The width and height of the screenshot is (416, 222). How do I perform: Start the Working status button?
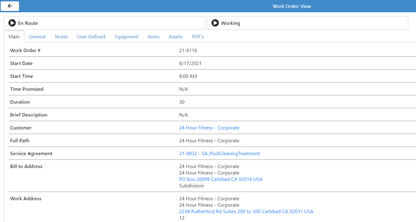click(307, 23)
